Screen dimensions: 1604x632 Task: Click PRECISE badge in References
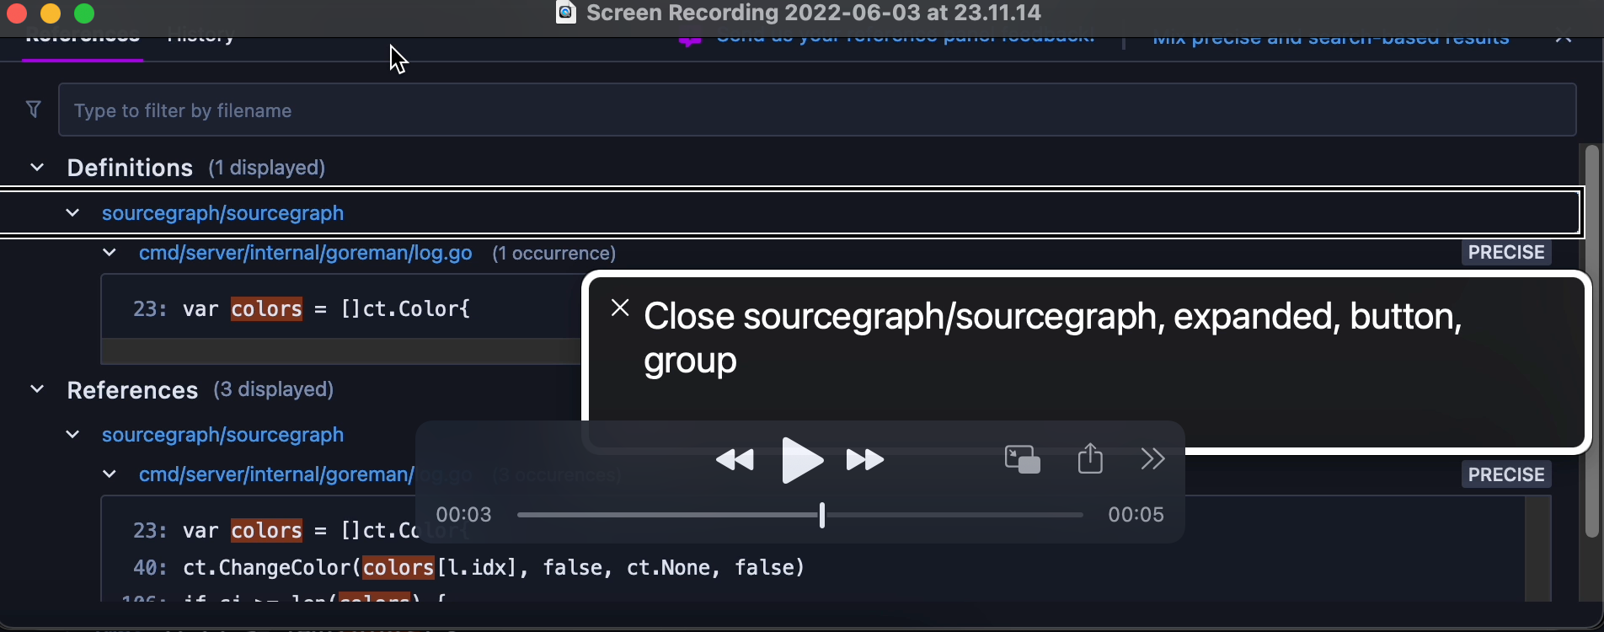[x=1506, y=474]
